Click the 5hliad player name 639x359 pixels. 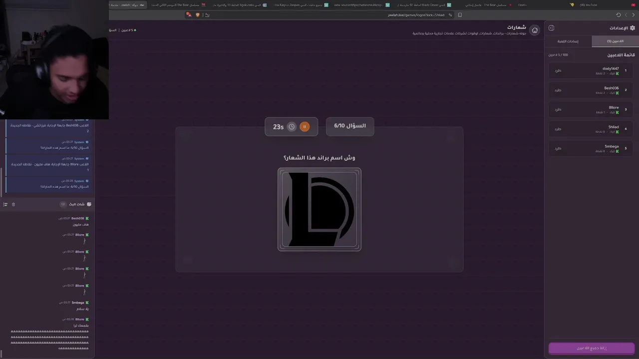(x=614, y=127)
